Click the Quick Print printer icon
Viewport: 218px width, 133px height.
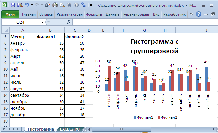[x=55, y=5]
